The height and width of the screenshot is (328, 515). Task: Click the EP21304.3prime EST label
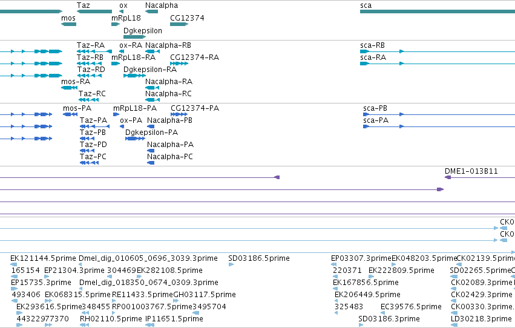pyautogui.click(x=74, y=271)
